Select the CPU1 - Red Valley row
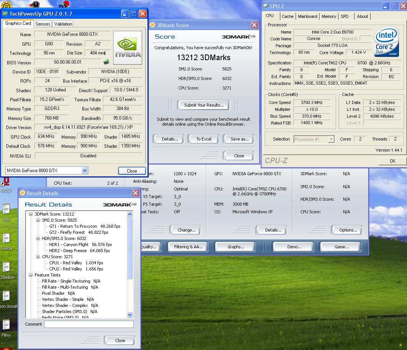This screenshot has width=407, height=350. pos(76,263)
